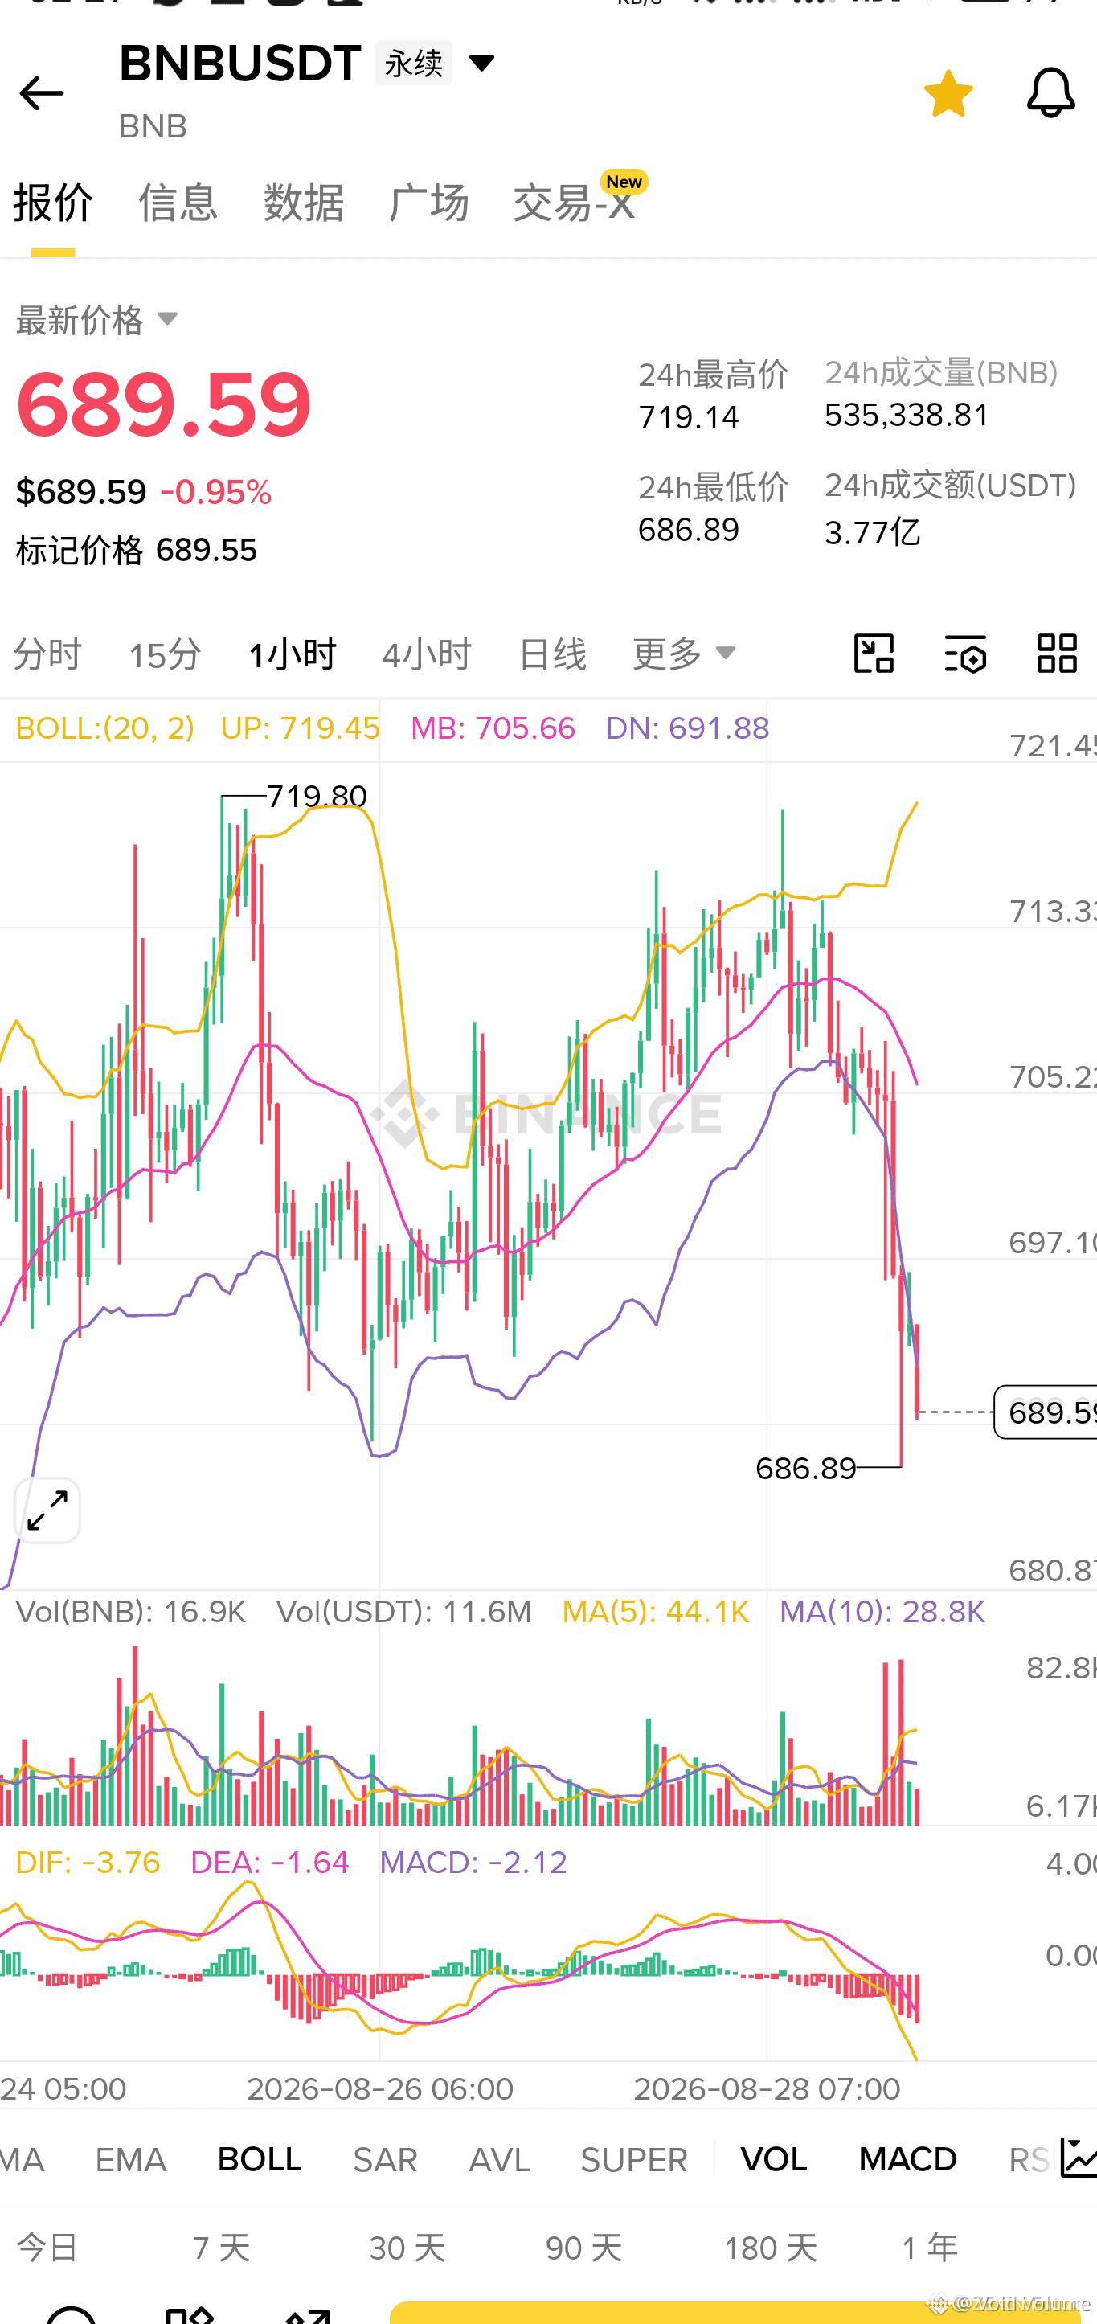
Task: Tap the Vol(BNB): 16.9K volume legend
Action: [x=131, y=1613]
